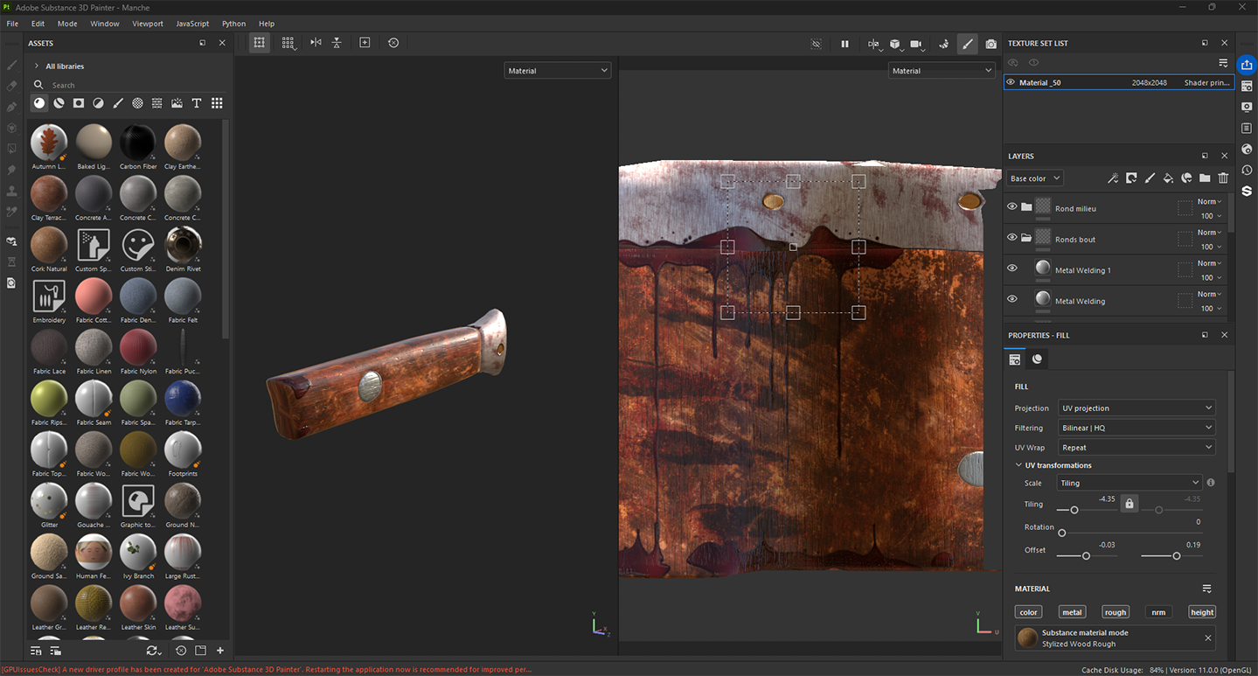Enable the rough channel button under Material

click(1116, 611)
